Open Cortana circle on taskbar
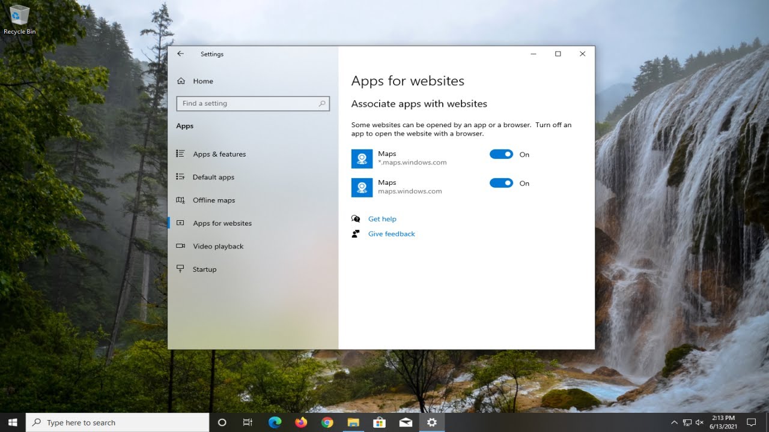The width and height of the screenshot is (769, 432). pos(222,422)
